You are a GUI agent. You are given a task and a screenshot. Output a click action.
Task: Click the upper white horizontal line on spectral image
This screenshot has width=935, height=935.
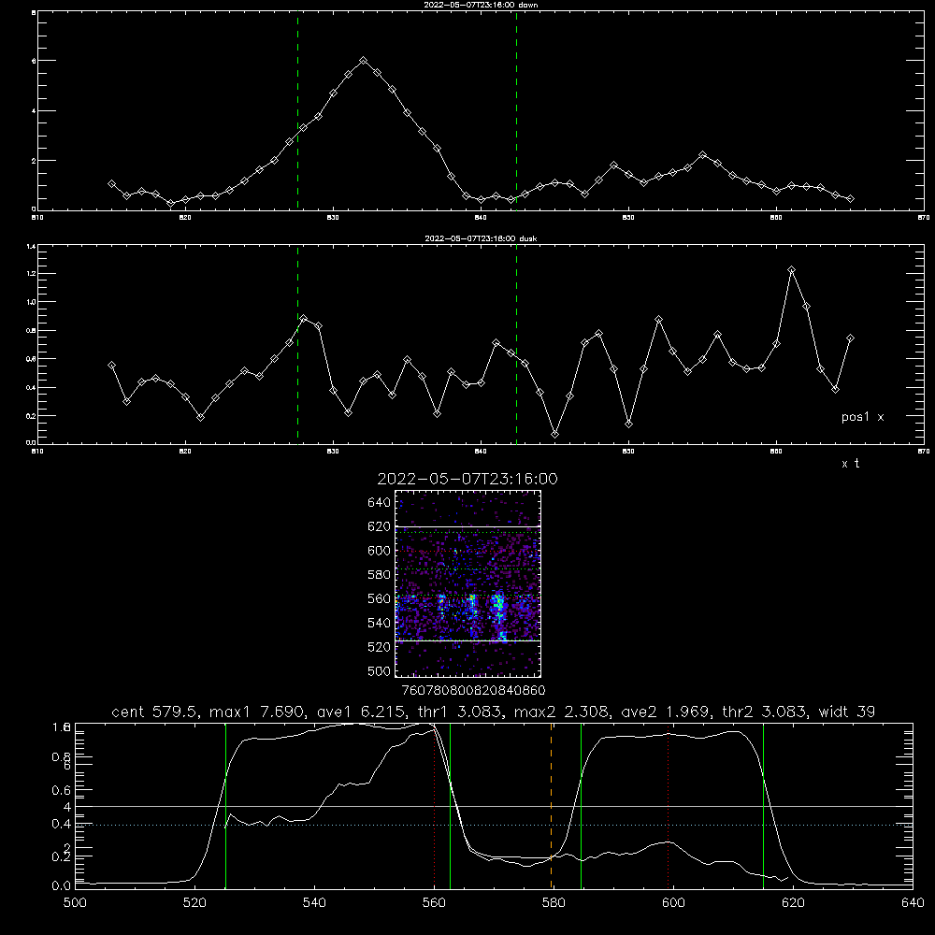(467, 526)
